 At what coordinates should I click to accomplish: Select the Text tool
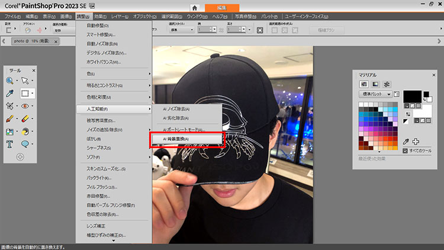10,144
